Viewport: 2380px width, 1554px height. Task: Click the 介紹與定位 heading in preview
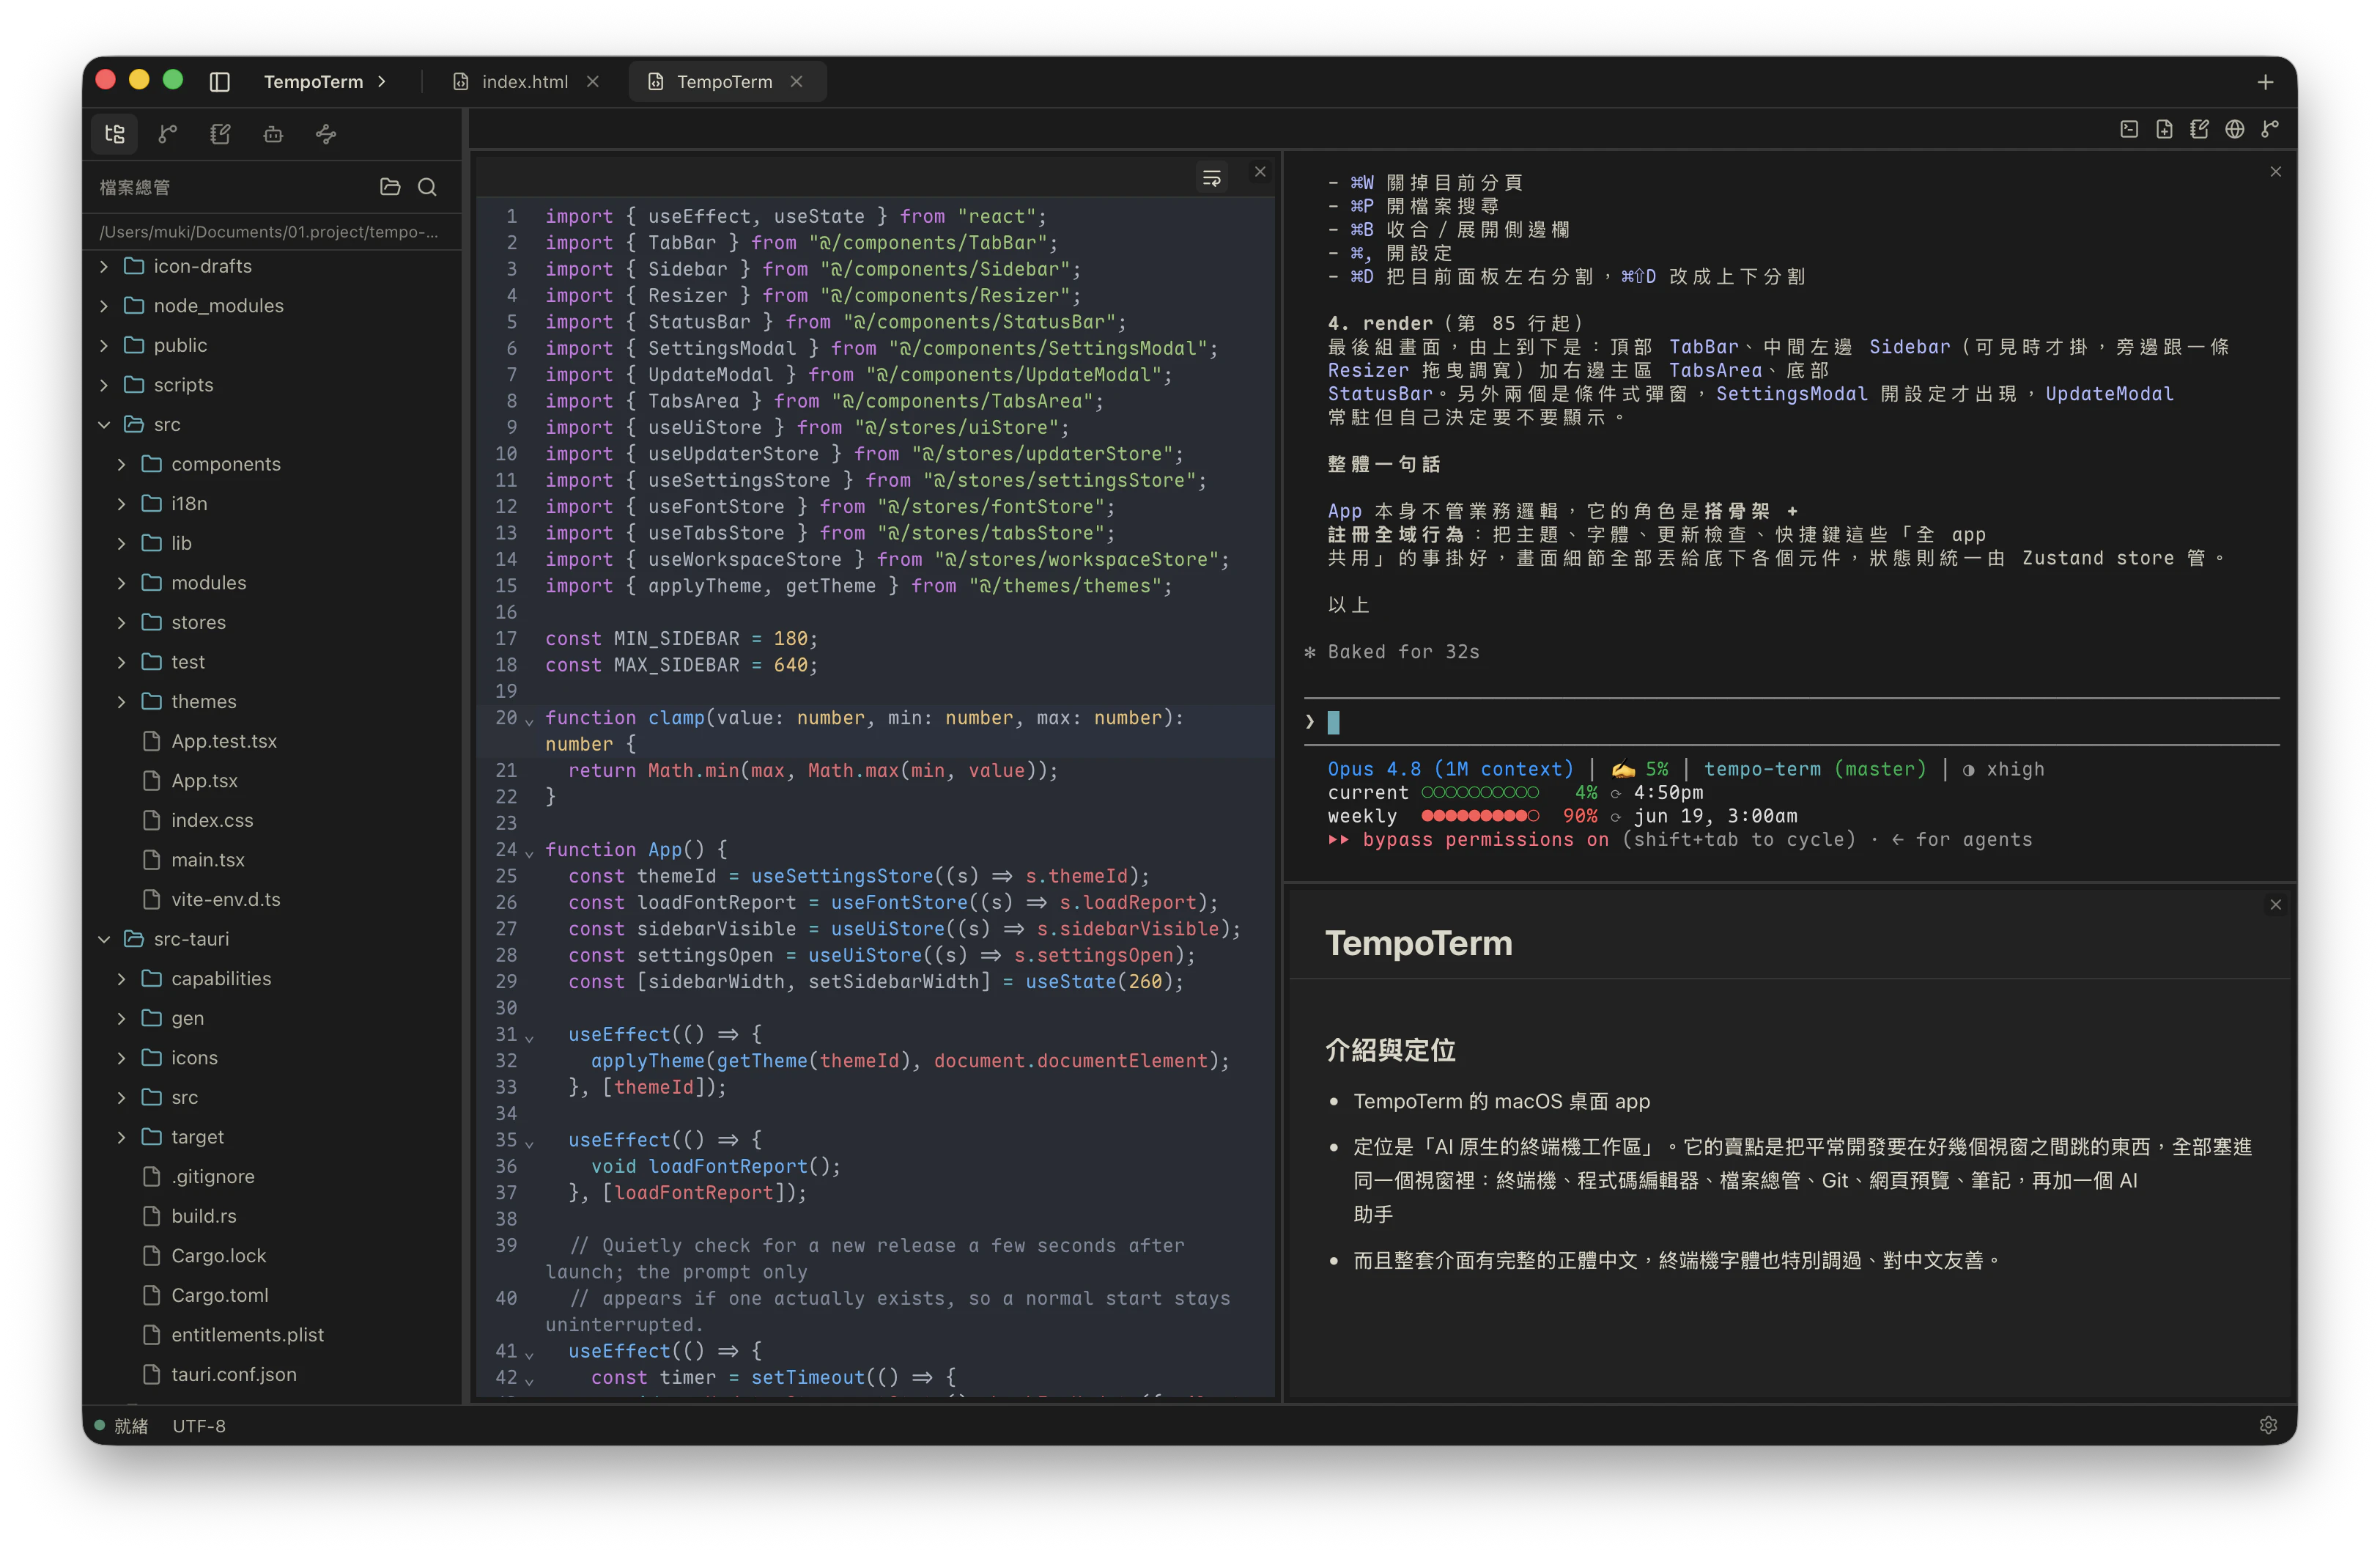click(x=1390, y=1050)
